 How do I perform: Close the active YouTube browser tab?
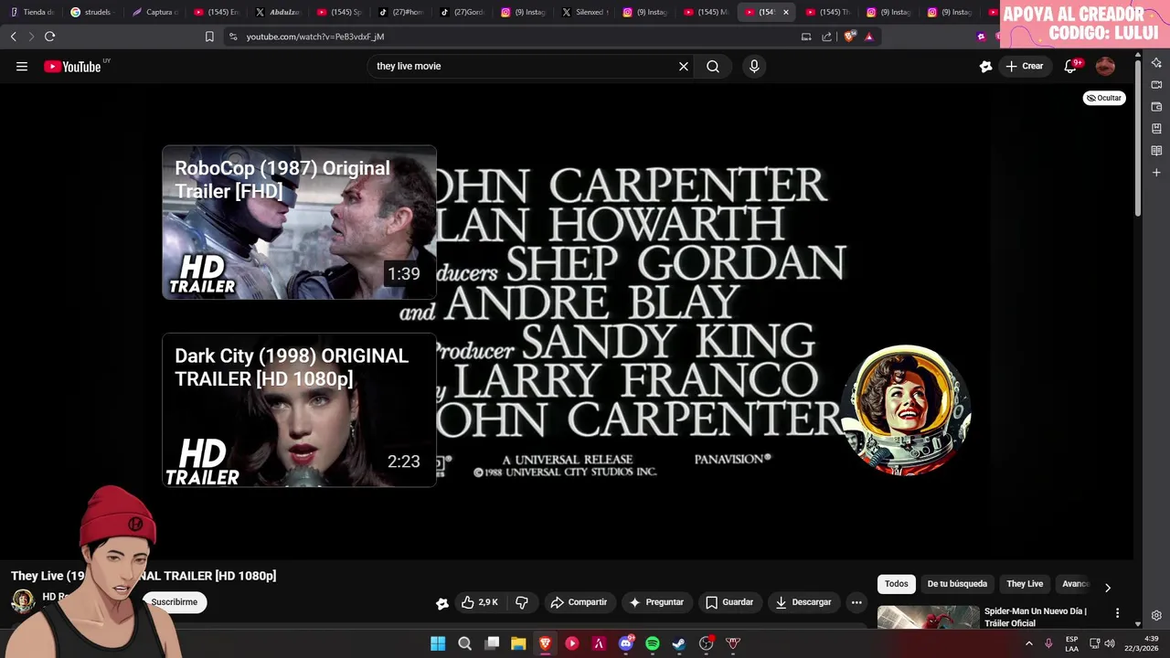[785, 12]
